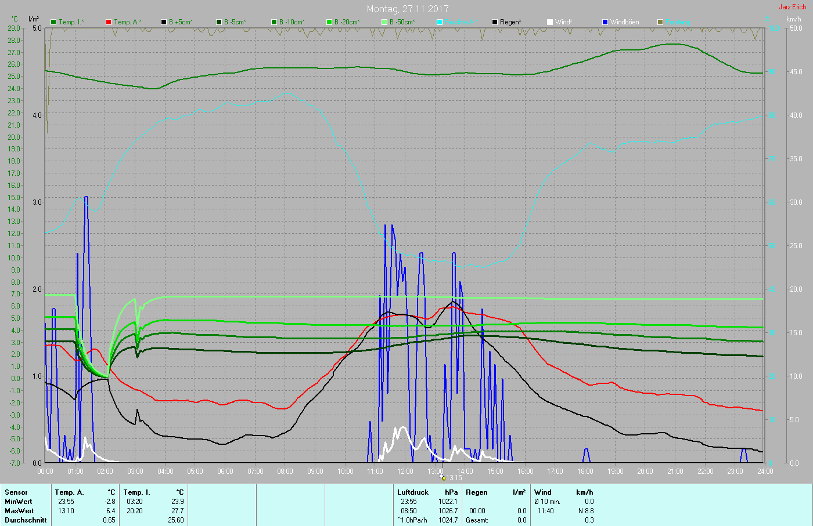Click the B -5cm legend label

pos(235,22)
